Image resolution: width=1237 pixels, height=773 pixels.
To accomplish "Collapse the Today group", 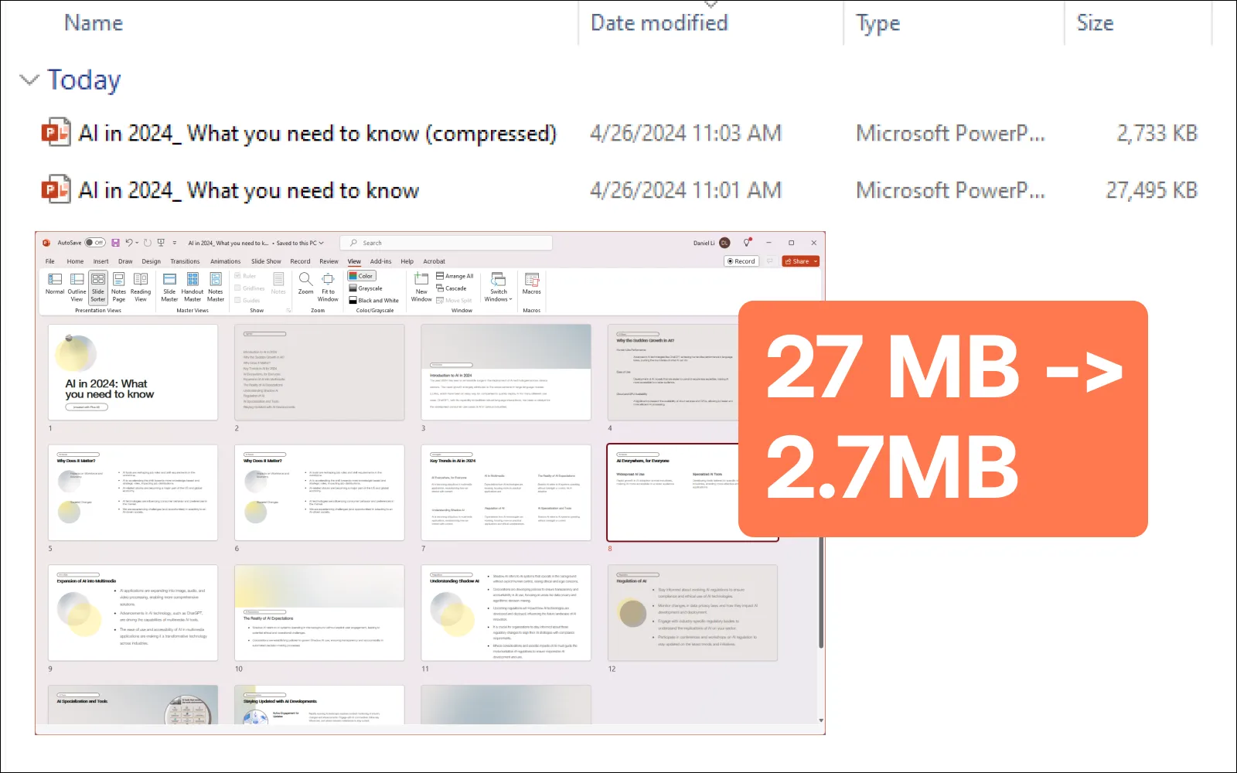I will click(x=29, y=80).
